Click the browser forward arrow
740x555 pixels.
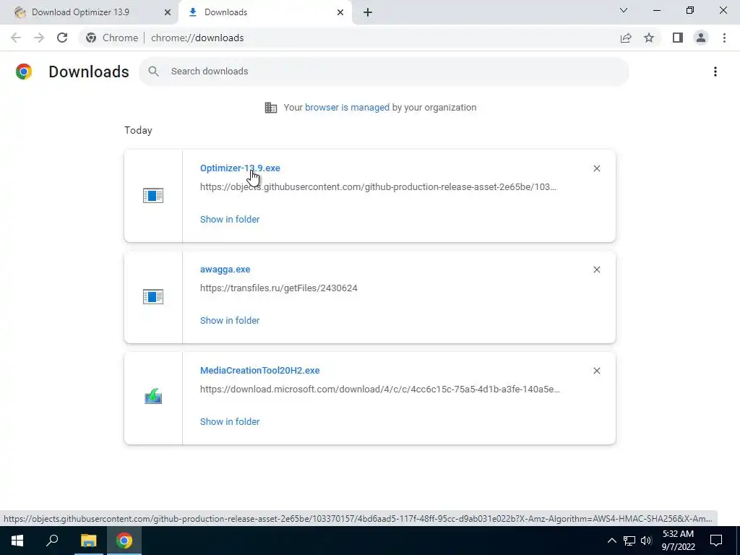coord(39,38)
